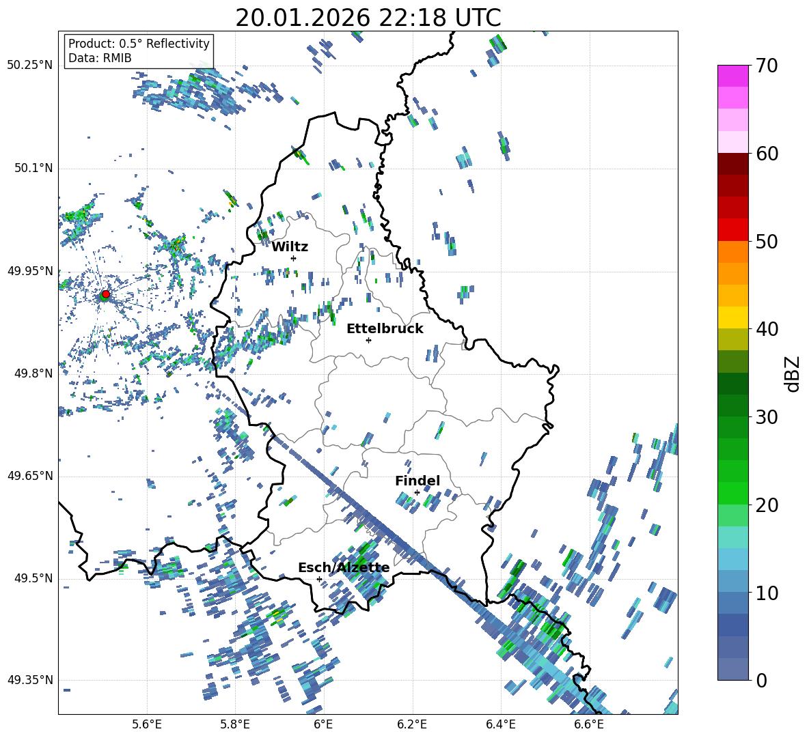Click the Esch/Alzette city label
The width and height of the screenshot is (809, 738).
(344, 567)
